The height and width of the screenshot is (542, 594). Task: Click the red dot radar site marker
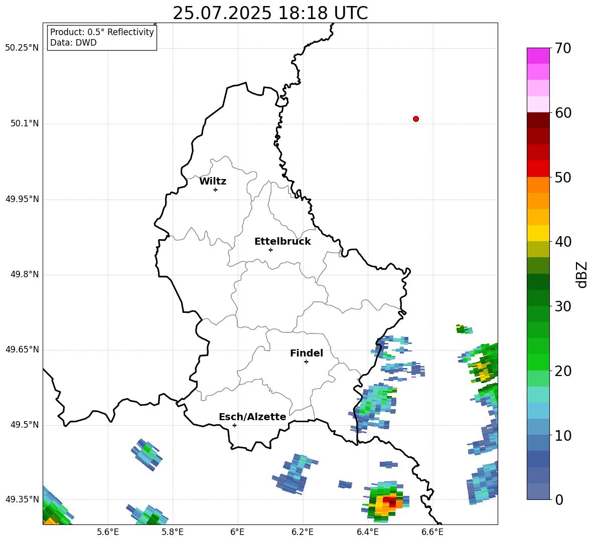point(415,119)
